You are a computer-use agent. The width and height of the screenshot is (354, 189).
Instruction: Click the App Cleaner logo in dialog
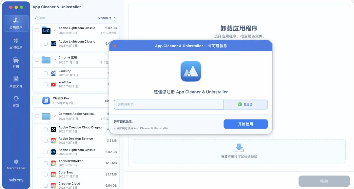(x=191, y=71)
